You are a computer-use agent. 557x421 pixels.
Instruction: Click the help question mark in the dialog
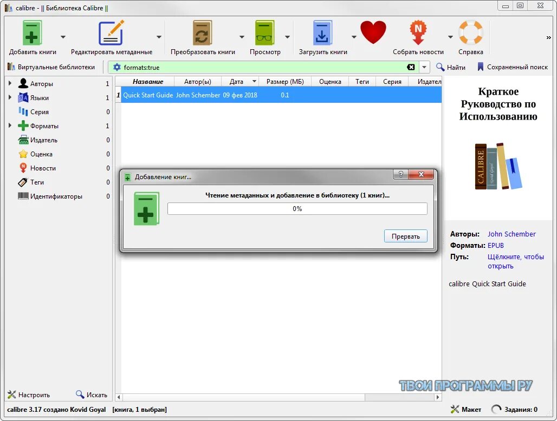[x=401, y=174]
